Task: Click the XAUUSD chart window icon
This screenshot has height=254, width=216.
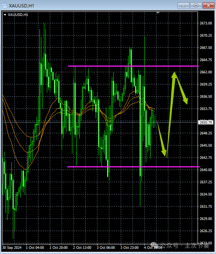Action: click(4, 6)
